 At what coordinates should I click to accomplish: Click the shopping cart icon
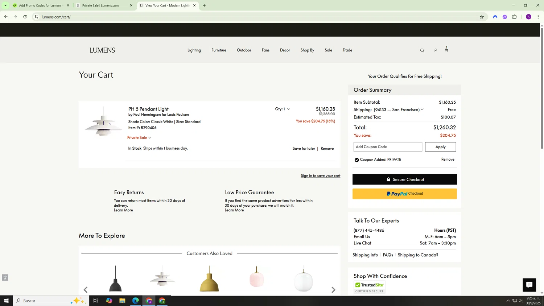click(x=446, y=50)
